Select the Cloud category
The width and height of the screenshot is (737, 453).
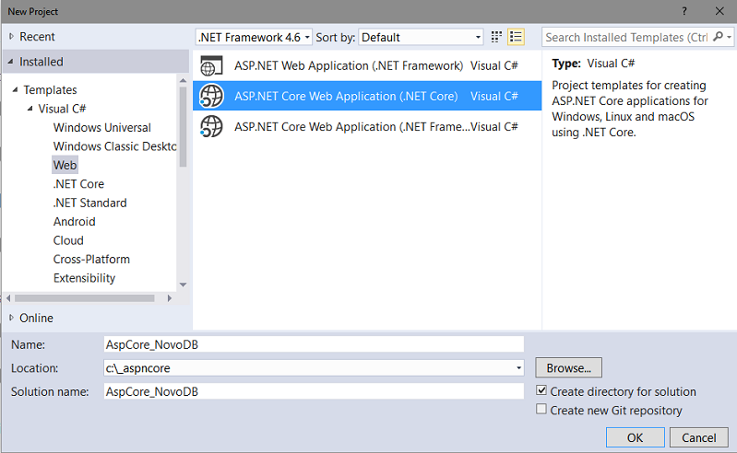(x=68, y=240)
